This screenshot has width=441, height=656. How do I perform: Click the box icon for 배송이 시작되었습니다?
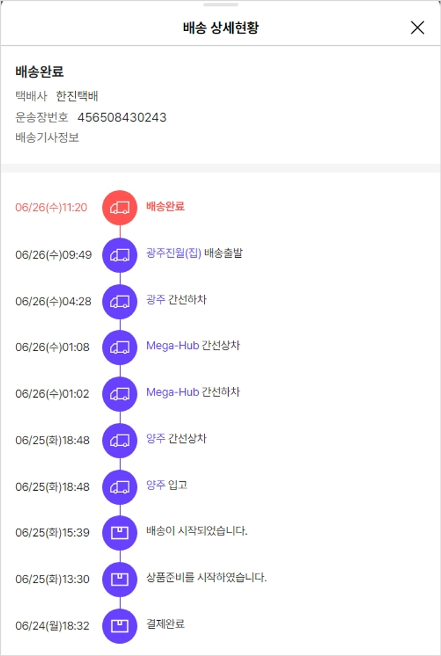[120, 532]
